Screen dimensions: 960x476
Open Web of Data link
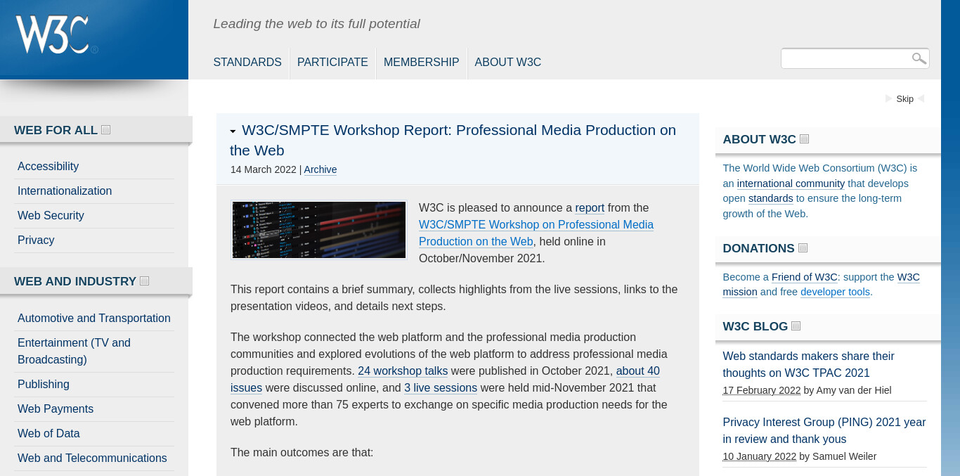click(48, 433)
